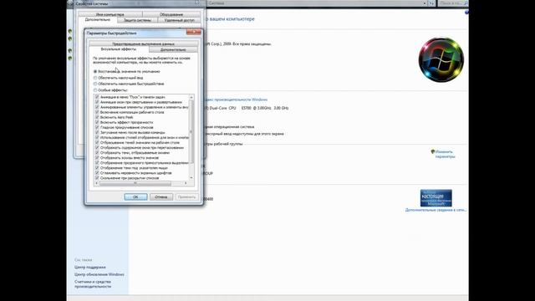Viewport: 535px width, 301px height.
Task: Uncheck Отбрасывание теней значками на рабочем столе
Action: 97,143
